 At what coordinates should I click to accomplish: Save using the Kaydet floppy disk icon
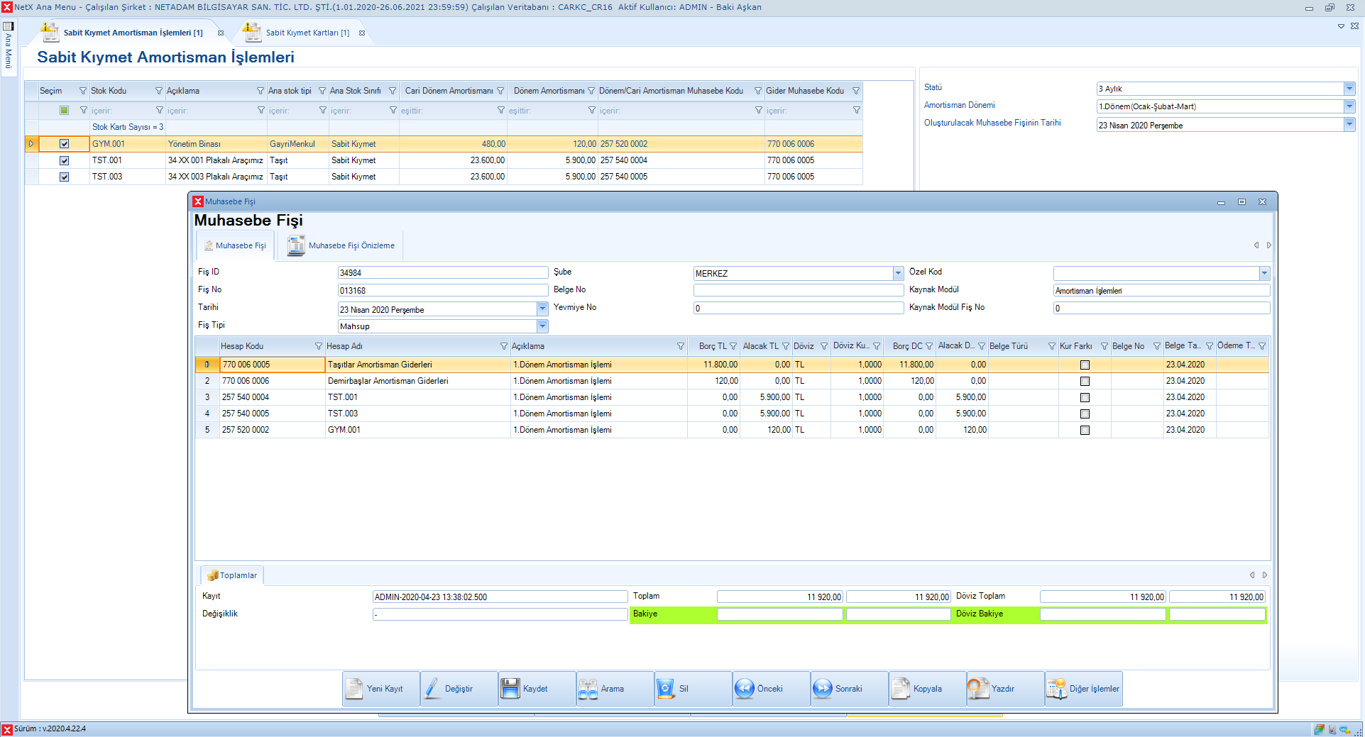coord(510,689)
